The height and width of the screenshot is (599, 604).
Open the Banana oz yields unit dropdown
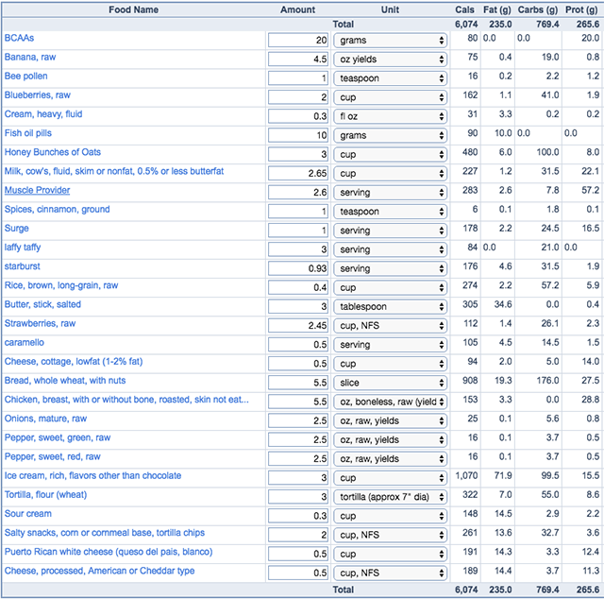[x=390, y=59]
